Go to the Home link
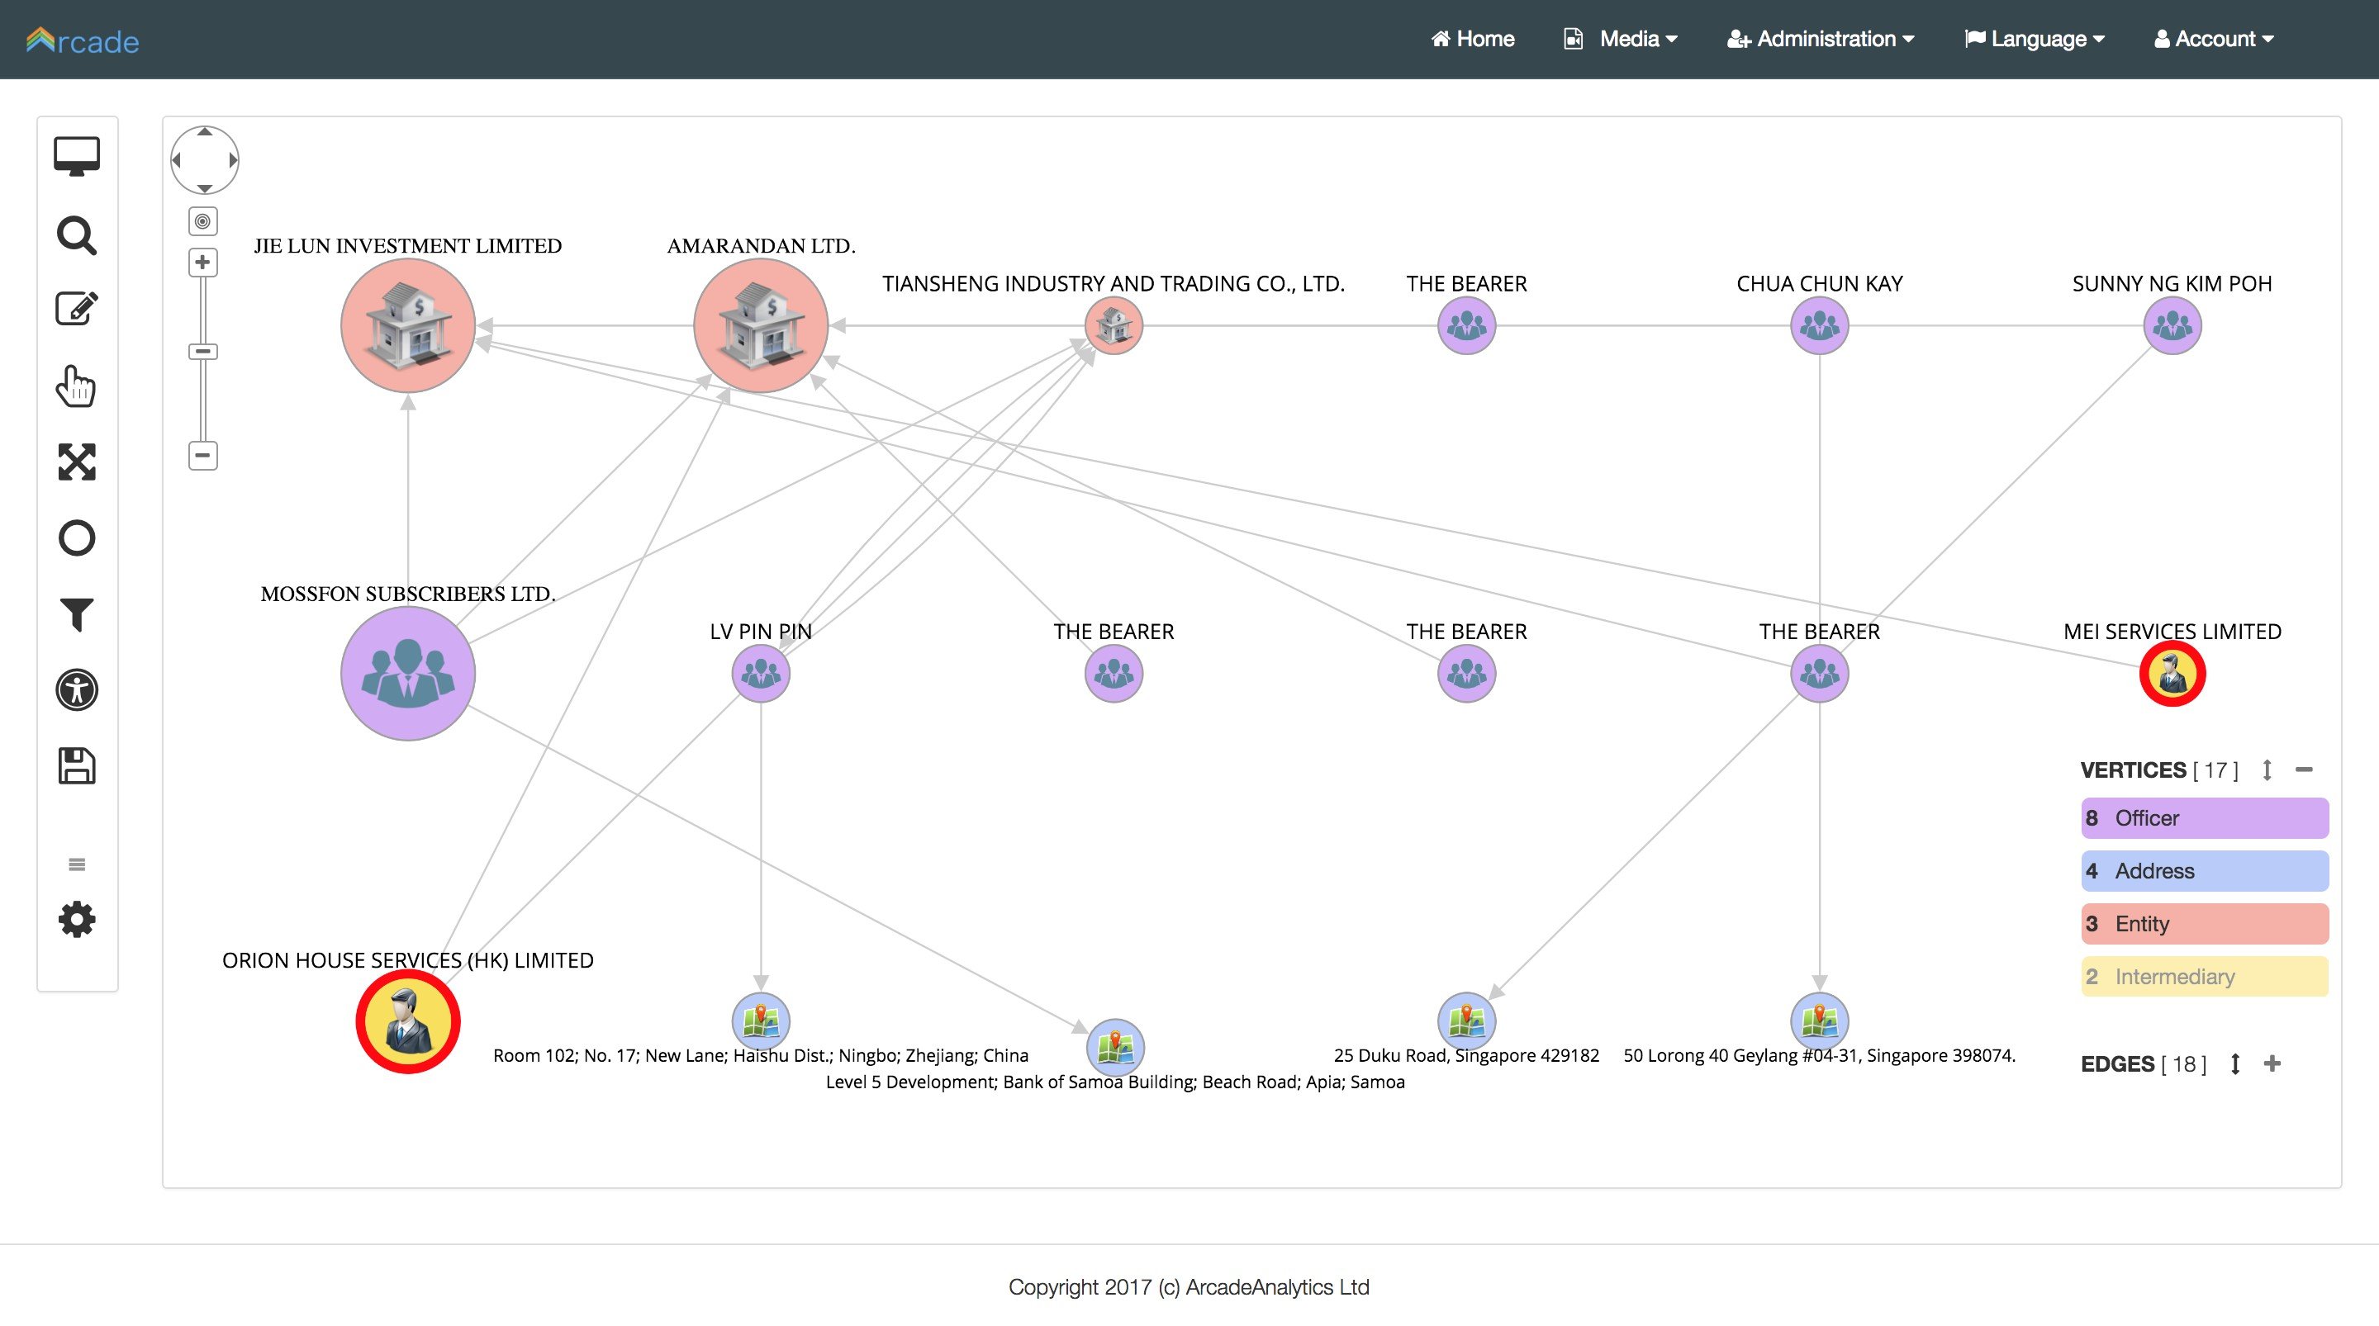 click(1473, 39)
